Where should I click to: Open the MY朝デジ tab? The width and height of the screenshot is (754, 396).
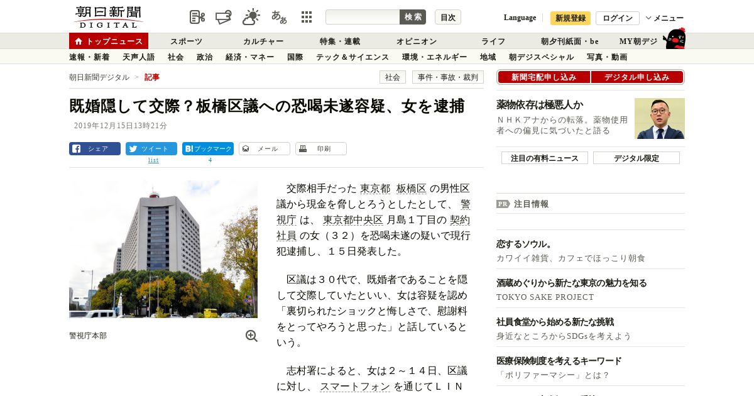(638, 41)
